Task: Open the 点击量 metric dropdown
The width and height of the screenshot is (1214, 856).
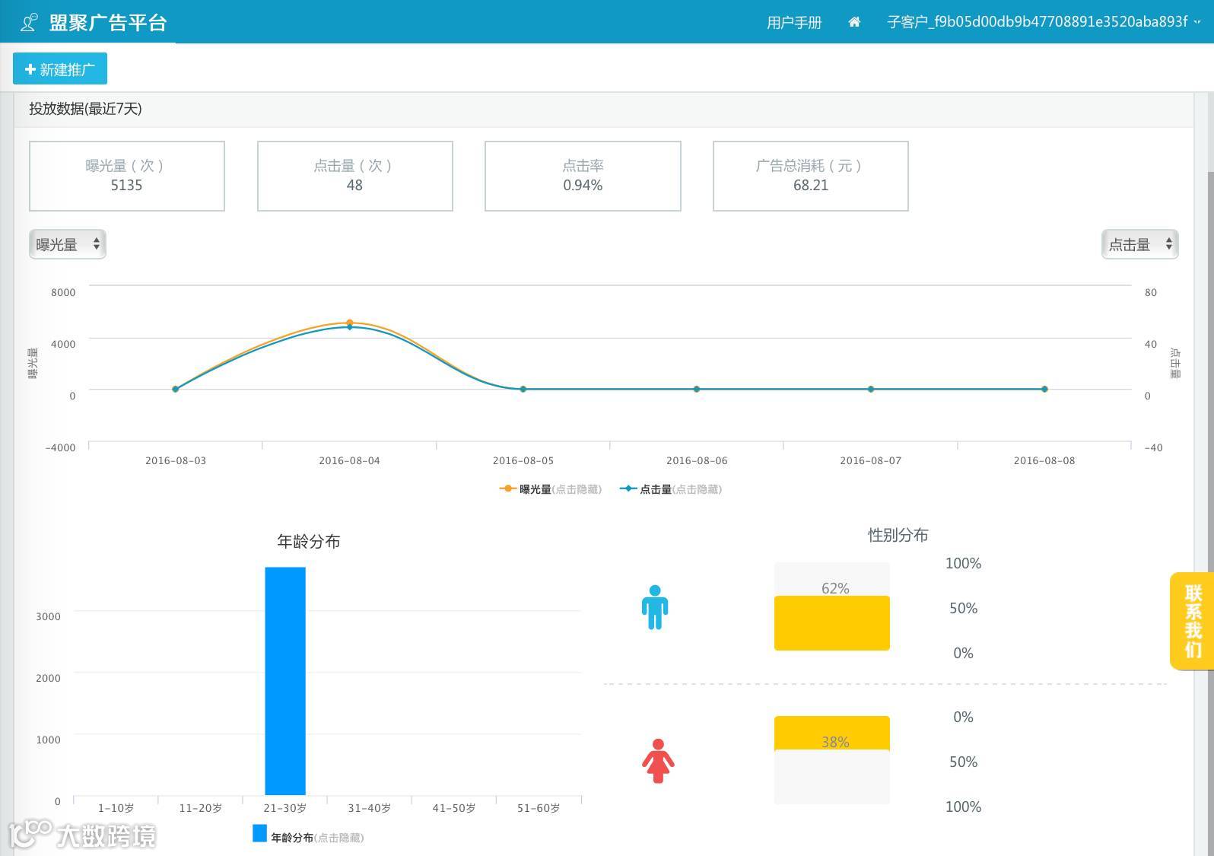Action: pos(1139,244)
